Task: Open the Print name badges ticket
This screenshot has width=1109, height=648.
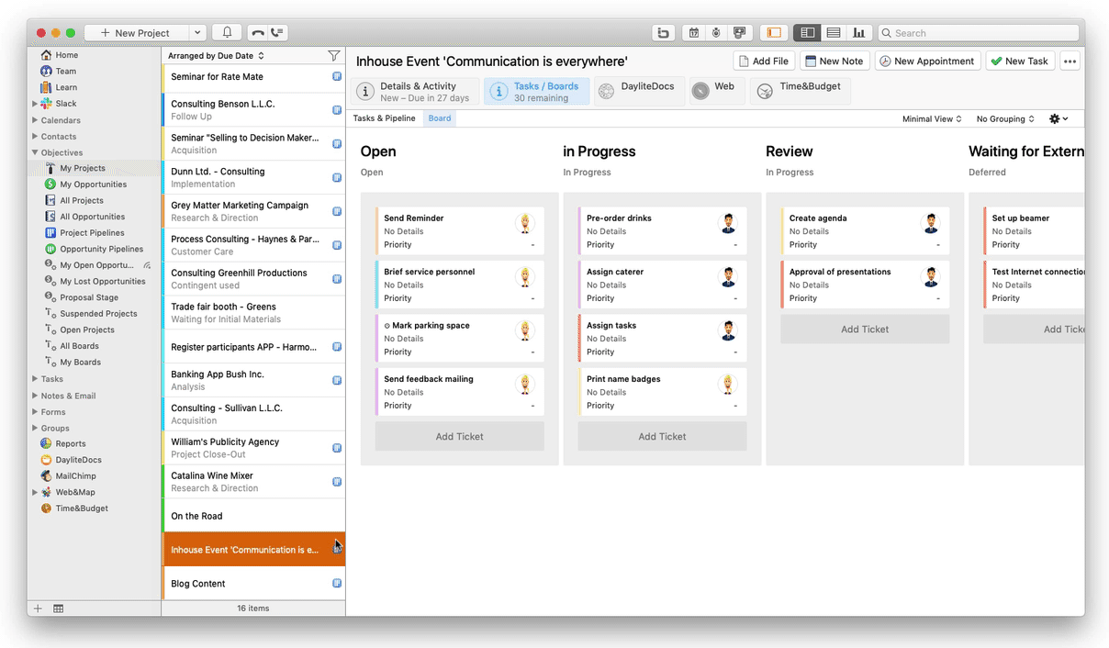Action: (662, 392)
